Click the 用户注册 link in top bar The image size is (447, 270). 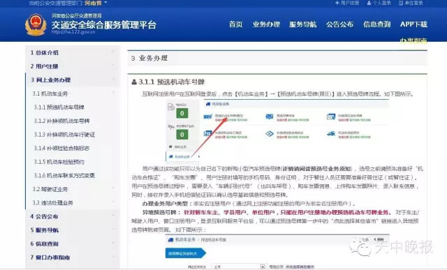(x=347, y=3)
